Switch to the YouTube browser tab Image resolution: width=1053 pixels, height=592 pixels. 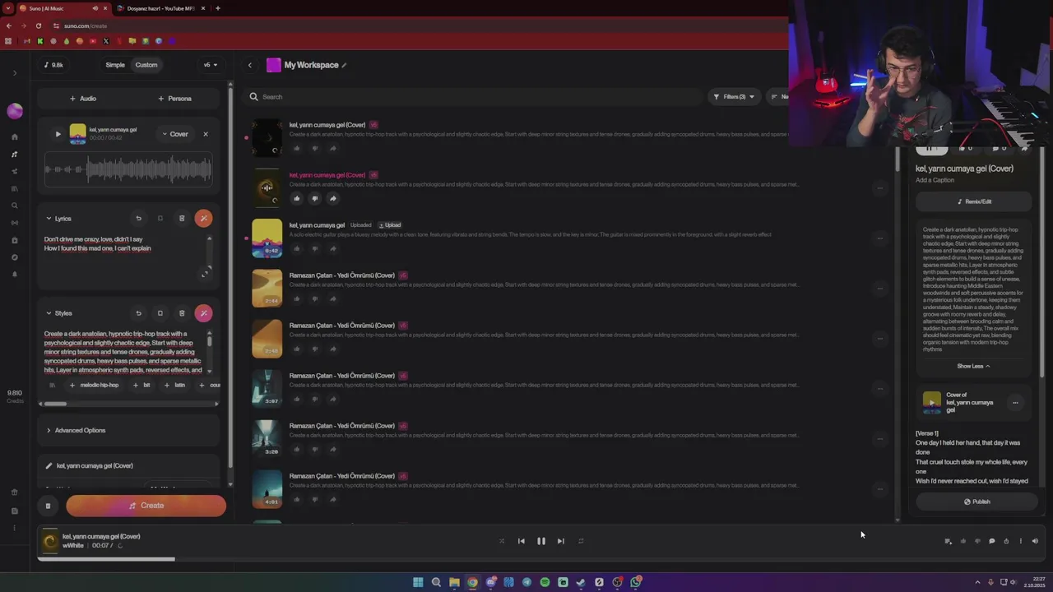point(160,8)
